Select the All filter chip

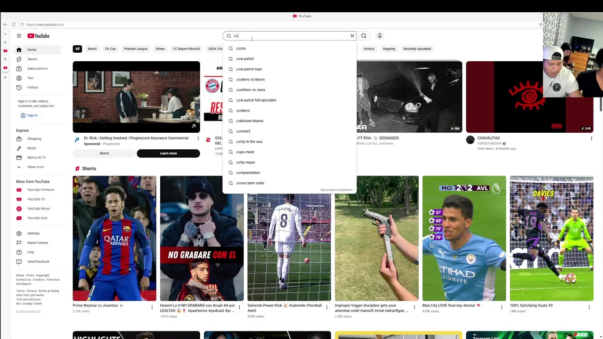point(77,48)
